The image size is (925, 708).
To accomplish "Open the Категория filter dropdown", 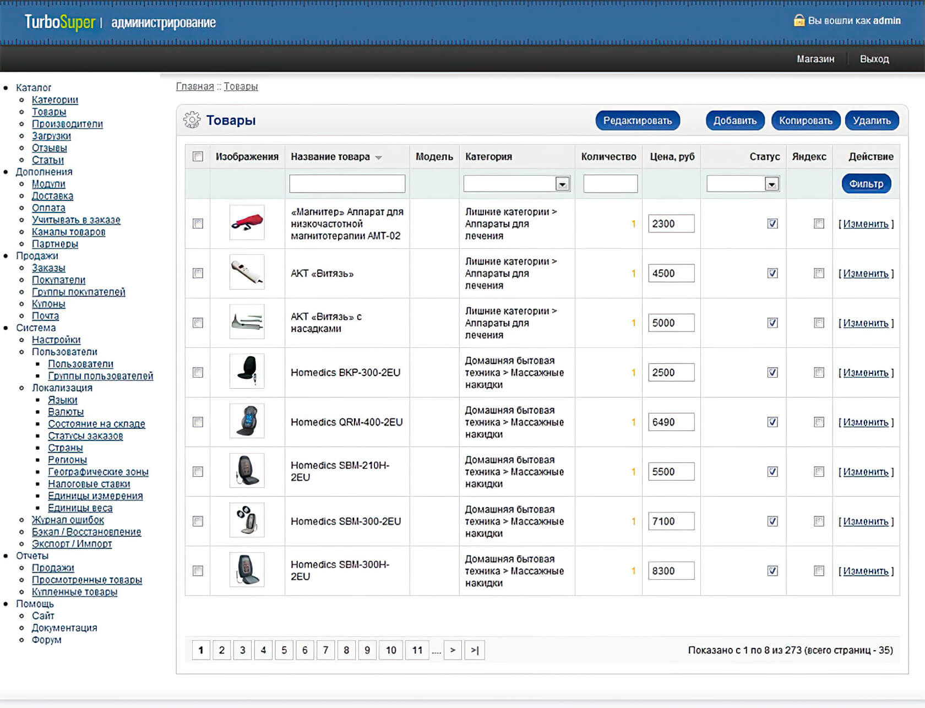I will (x=562, y=184).
